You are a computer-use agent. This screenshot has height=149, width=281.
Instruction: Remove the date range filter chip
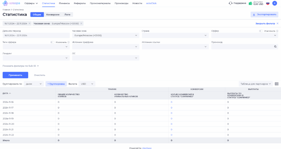point(30,24)
